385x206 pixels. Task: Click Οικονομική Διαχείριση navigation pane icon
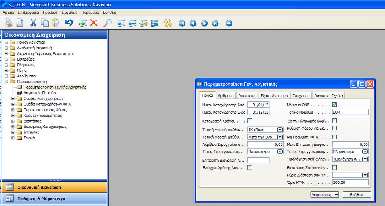(x=9, y=187)
